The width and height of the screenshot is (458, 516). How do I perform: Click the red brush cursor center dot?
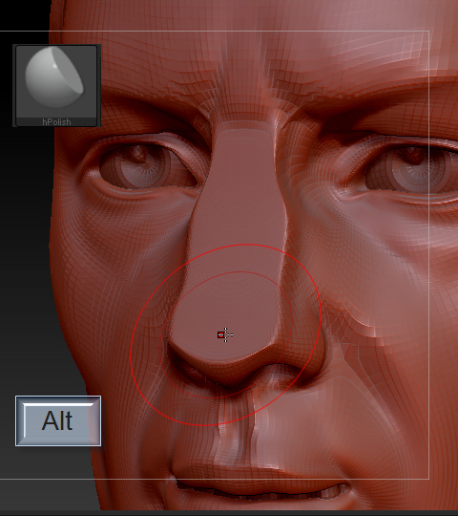[220, 335]
